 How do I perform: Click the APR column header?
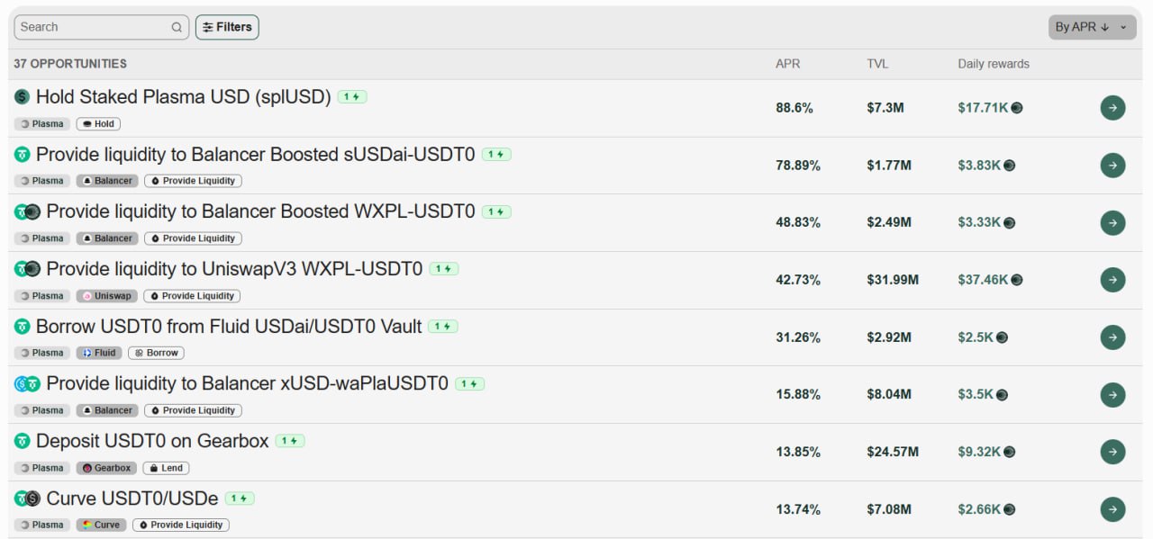(787, 64)
